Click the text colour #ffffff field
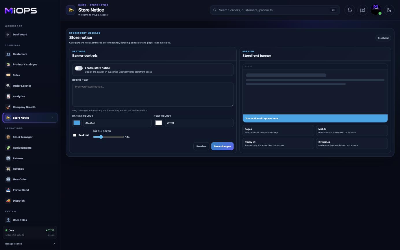The width and height of the screenshot is (400, 250). point(199,123)
